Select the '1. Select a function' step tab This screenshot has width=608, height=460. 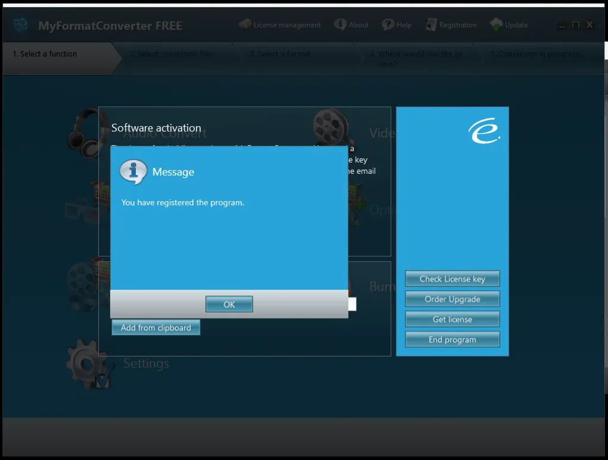[62, 58]
